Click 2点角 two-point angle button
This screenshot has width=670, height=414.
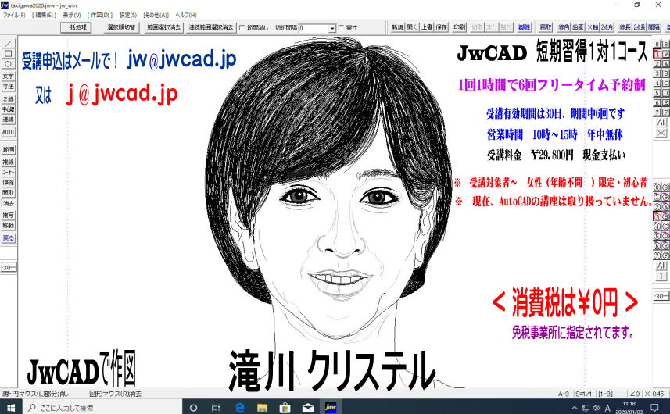(x=607, y=27)
